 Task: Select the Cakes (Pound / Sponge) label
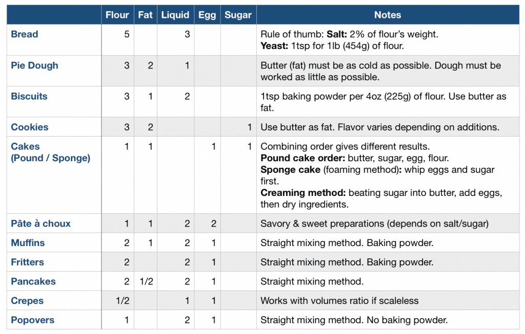50,152
